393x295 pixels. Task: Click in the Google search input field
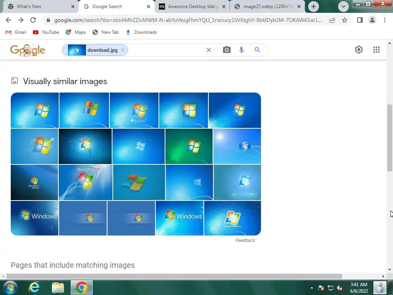point(166,50)
